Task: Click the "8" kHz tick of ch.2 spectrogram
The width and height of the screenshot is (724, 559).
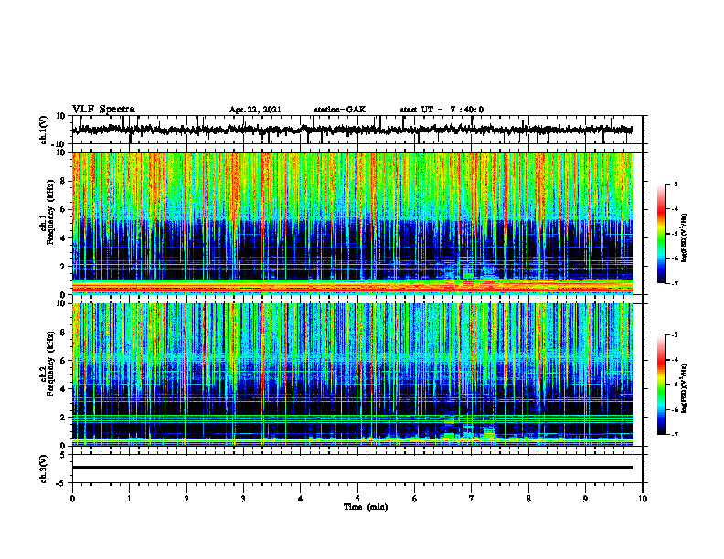Action: point(64,332)
